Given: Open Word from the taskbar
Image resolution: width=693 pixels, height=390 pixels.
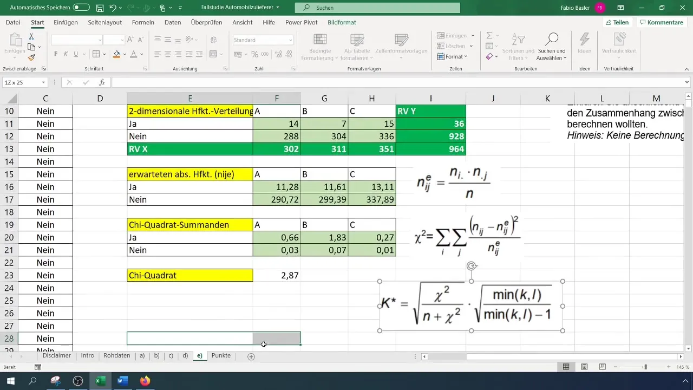Looking at the screenshot, I should [122, 381].
